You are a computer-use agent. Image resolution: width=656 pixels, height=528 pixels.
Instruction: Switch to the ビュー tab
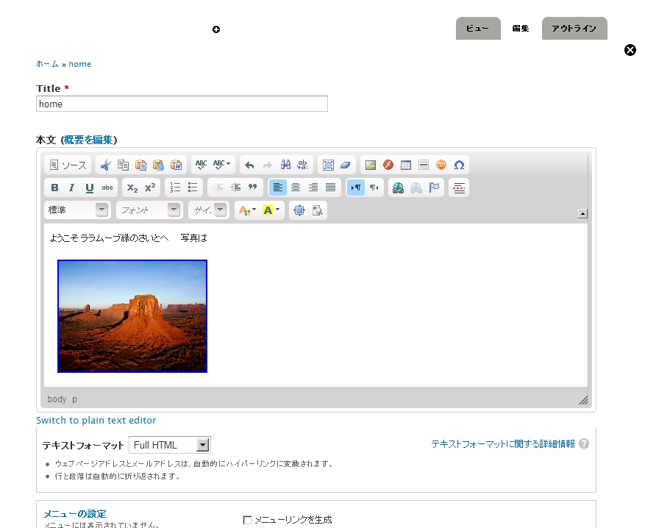point(478,29)
